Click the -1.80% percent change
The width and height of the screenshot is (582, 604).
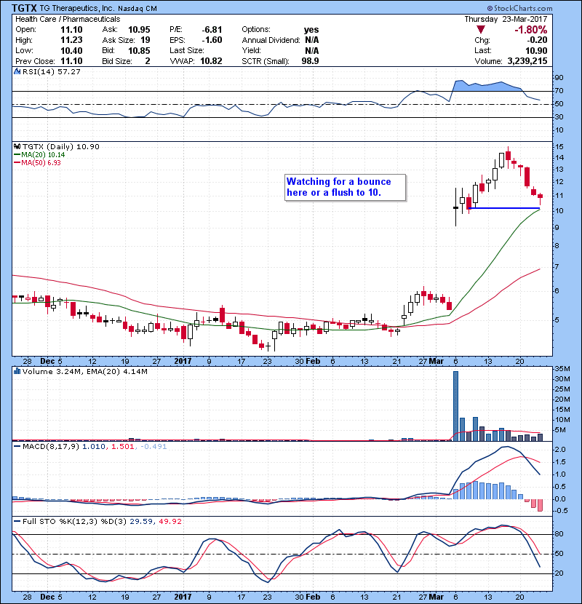pos(531,30)
